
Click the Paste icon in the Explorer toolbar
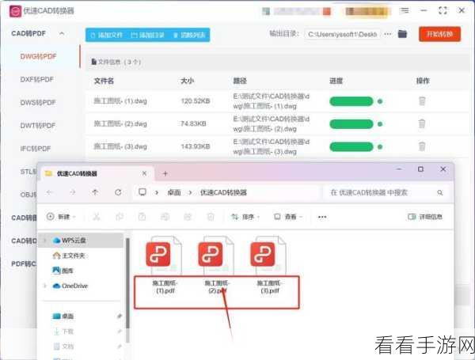coord(142,217)
